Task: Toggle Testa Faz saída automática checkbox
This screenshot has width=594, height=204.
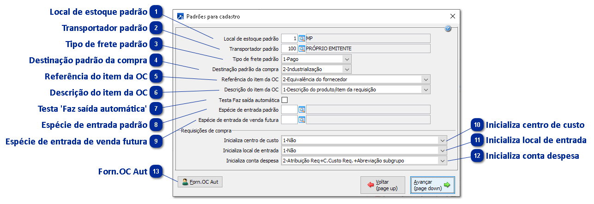Action: click(x=284, y=99)
